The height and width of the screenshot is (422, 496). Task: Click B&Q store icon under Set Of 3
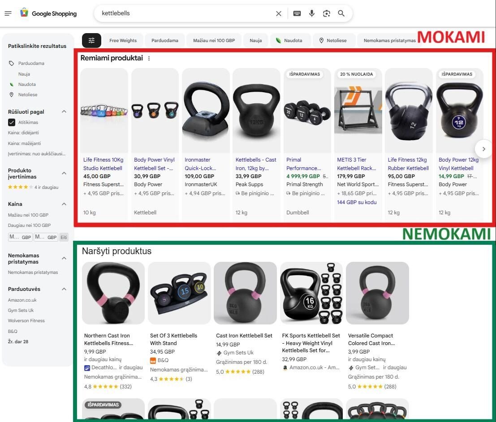click(x=153, y=360)
